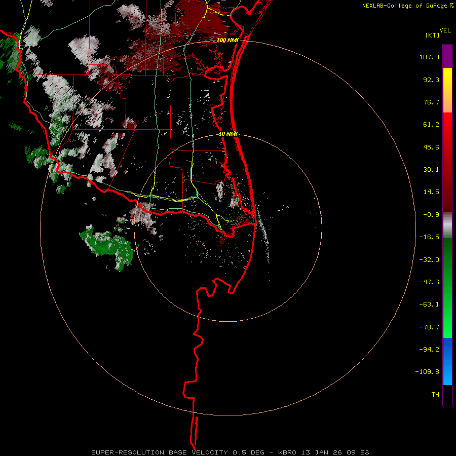Viewport: 456px width, 456px height.
Task: Click the -47.6 legend value
Action: 429,282
